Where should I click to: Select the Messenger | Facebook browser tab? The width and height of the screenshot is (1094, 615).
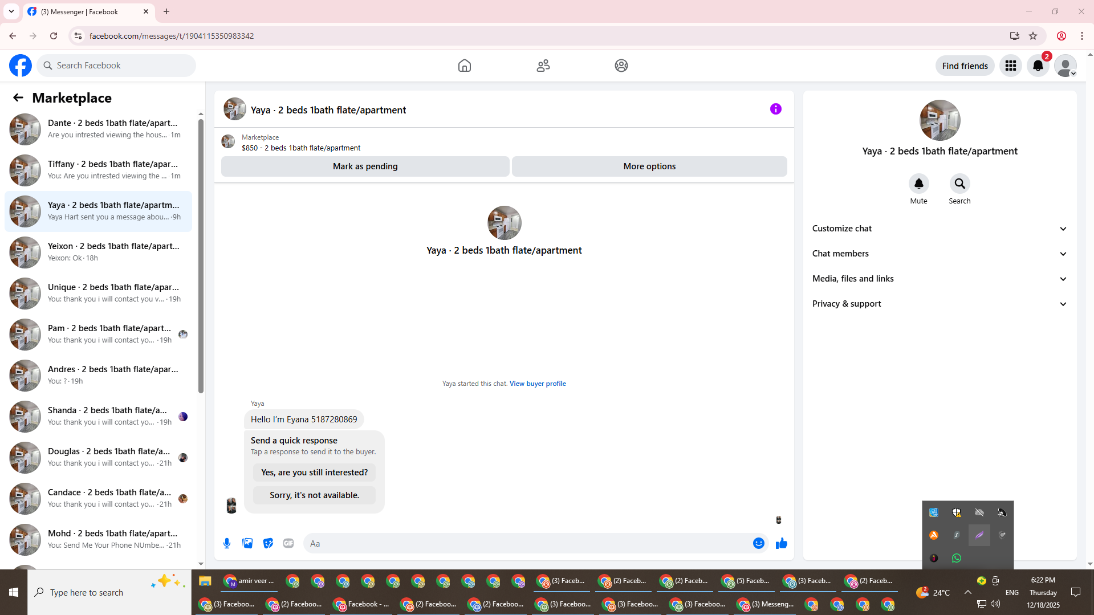click(88, 11)
